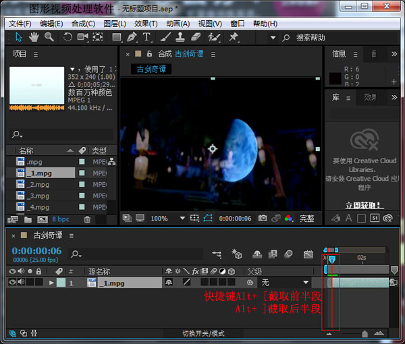Select the 古剑奇谭 composition tab in viewer
Viewport: 405px width, 344px height.
151,69
